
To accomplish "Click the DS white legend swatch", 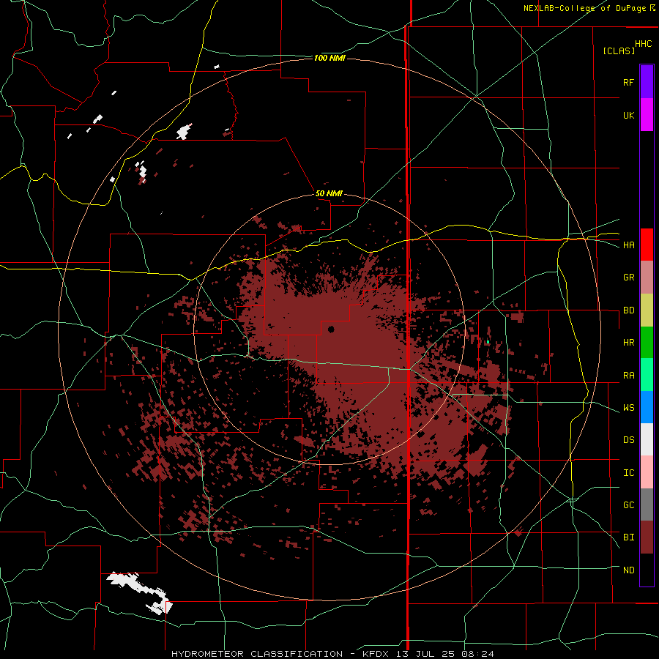I will [x=647, y=439].
